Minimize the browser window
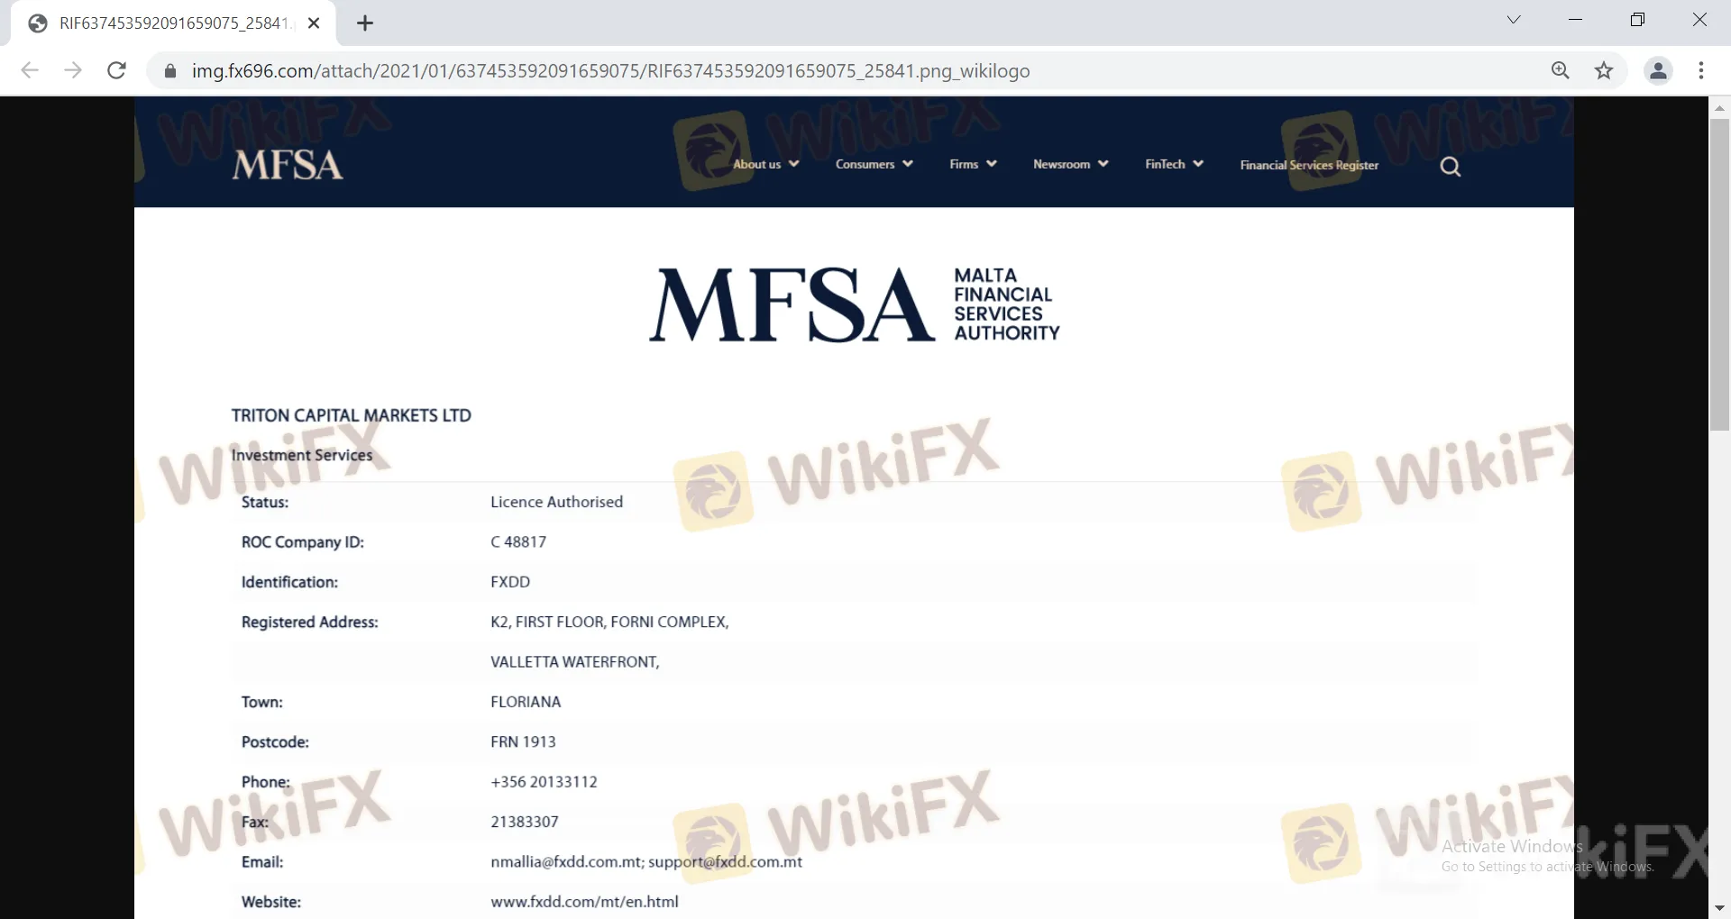Image resolution: width=1731 pixels, height=919 pixels. click(1576, 20)
